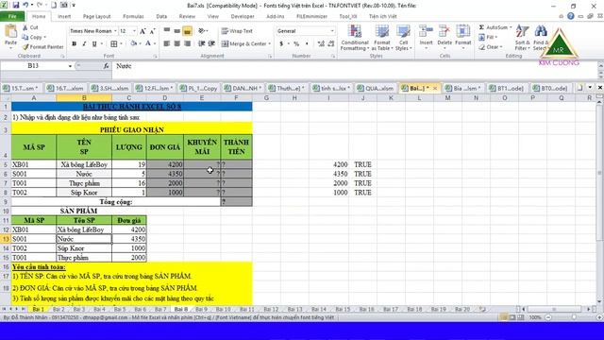
Task: Select the Bai 9 sheet tab
Action: tap(201, 309)
